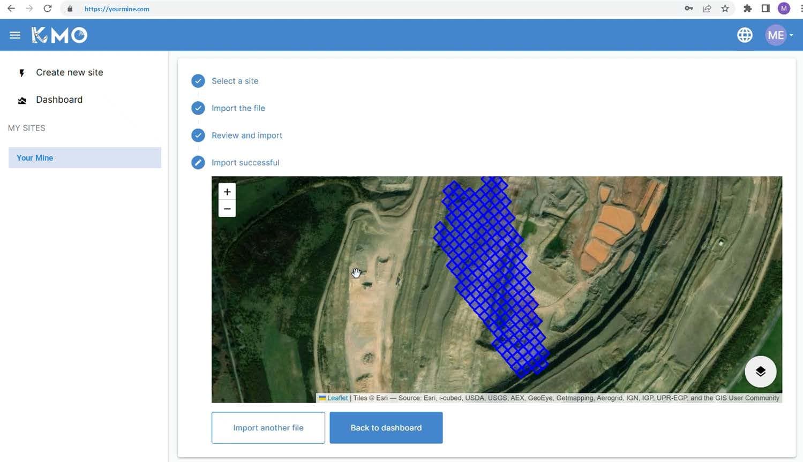Click the Back to dashboard button

point(386,428)
